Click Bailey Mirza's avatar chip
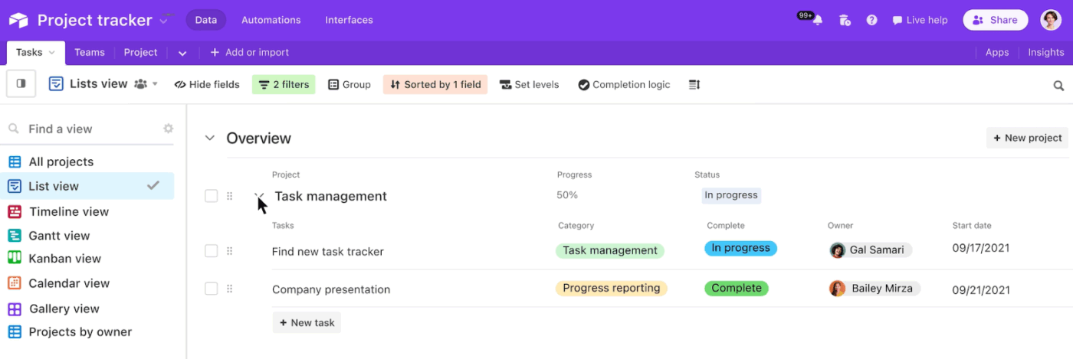The image size is (1073, 359). tap(874, 289)
